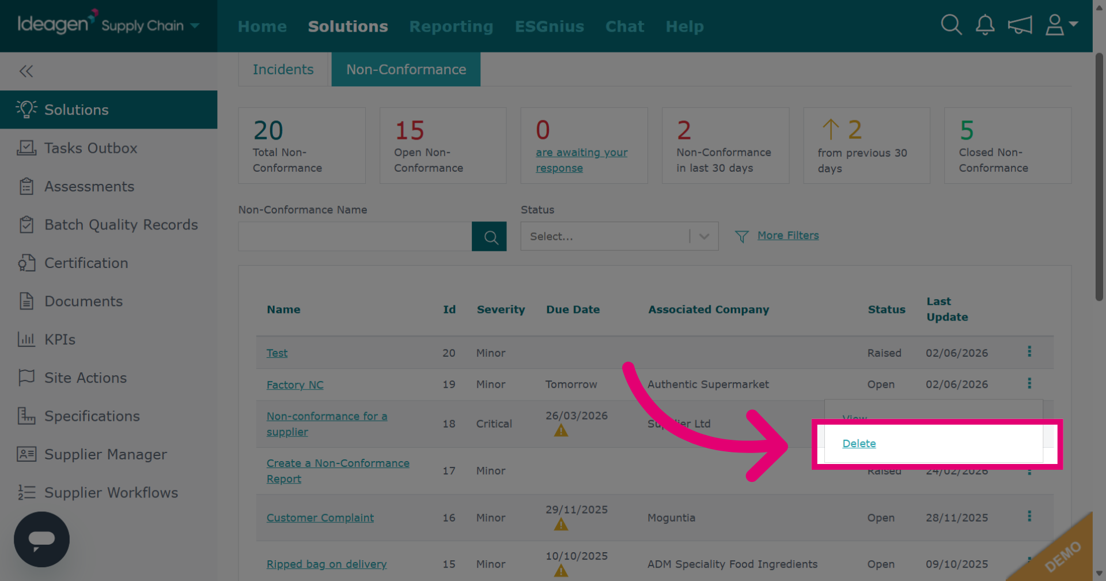Open Help in top navigation
The image size is (1106, 581).
point(685,27)
